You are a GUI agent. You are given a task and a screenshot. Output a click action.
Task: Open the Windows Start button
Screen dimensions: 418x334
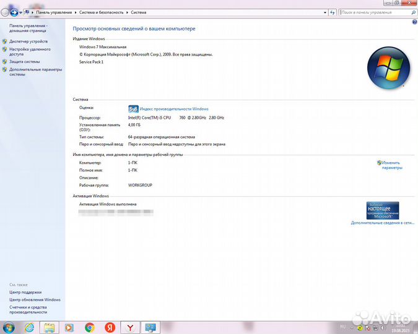8,328
